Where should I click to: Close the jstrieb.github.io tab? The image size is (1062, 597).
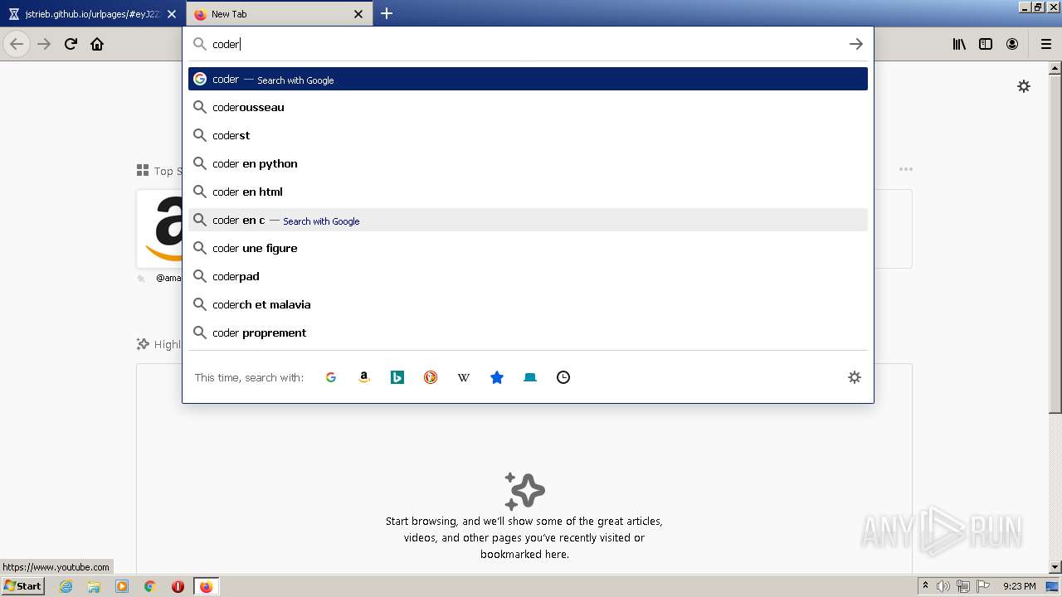172,14
